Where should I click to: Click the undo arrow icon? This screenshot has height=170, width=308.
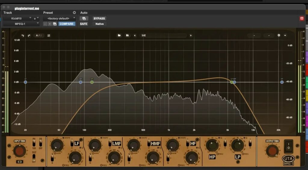(x=23, y=36)
